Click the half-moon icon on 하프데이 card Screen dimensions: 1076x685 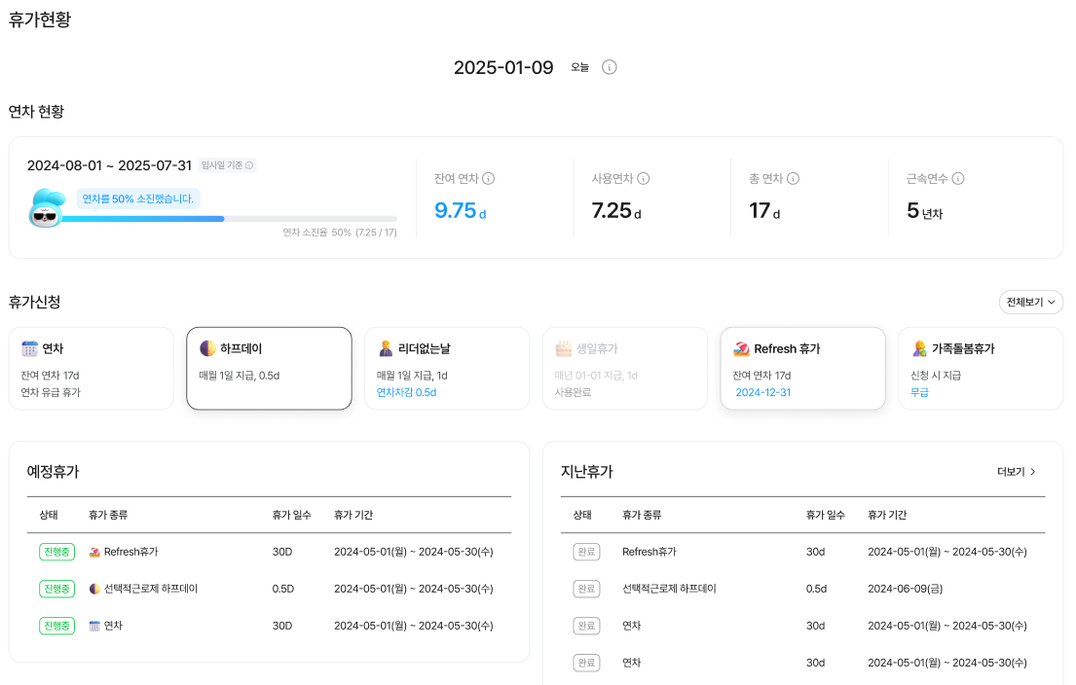tap(207, 348)
